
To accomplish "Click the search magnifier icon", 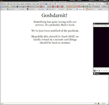I will click(x=104, y=4).
